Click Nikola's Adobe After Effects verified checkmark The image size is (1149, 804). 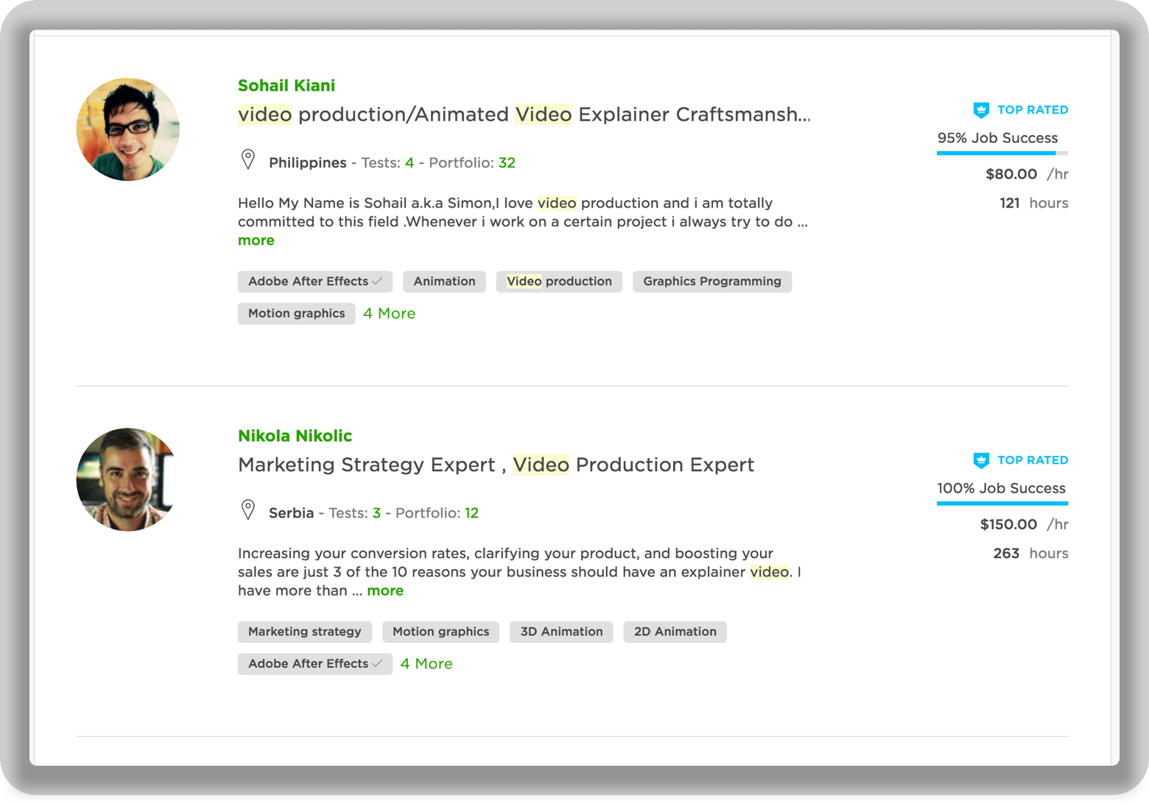pos(377,663)
